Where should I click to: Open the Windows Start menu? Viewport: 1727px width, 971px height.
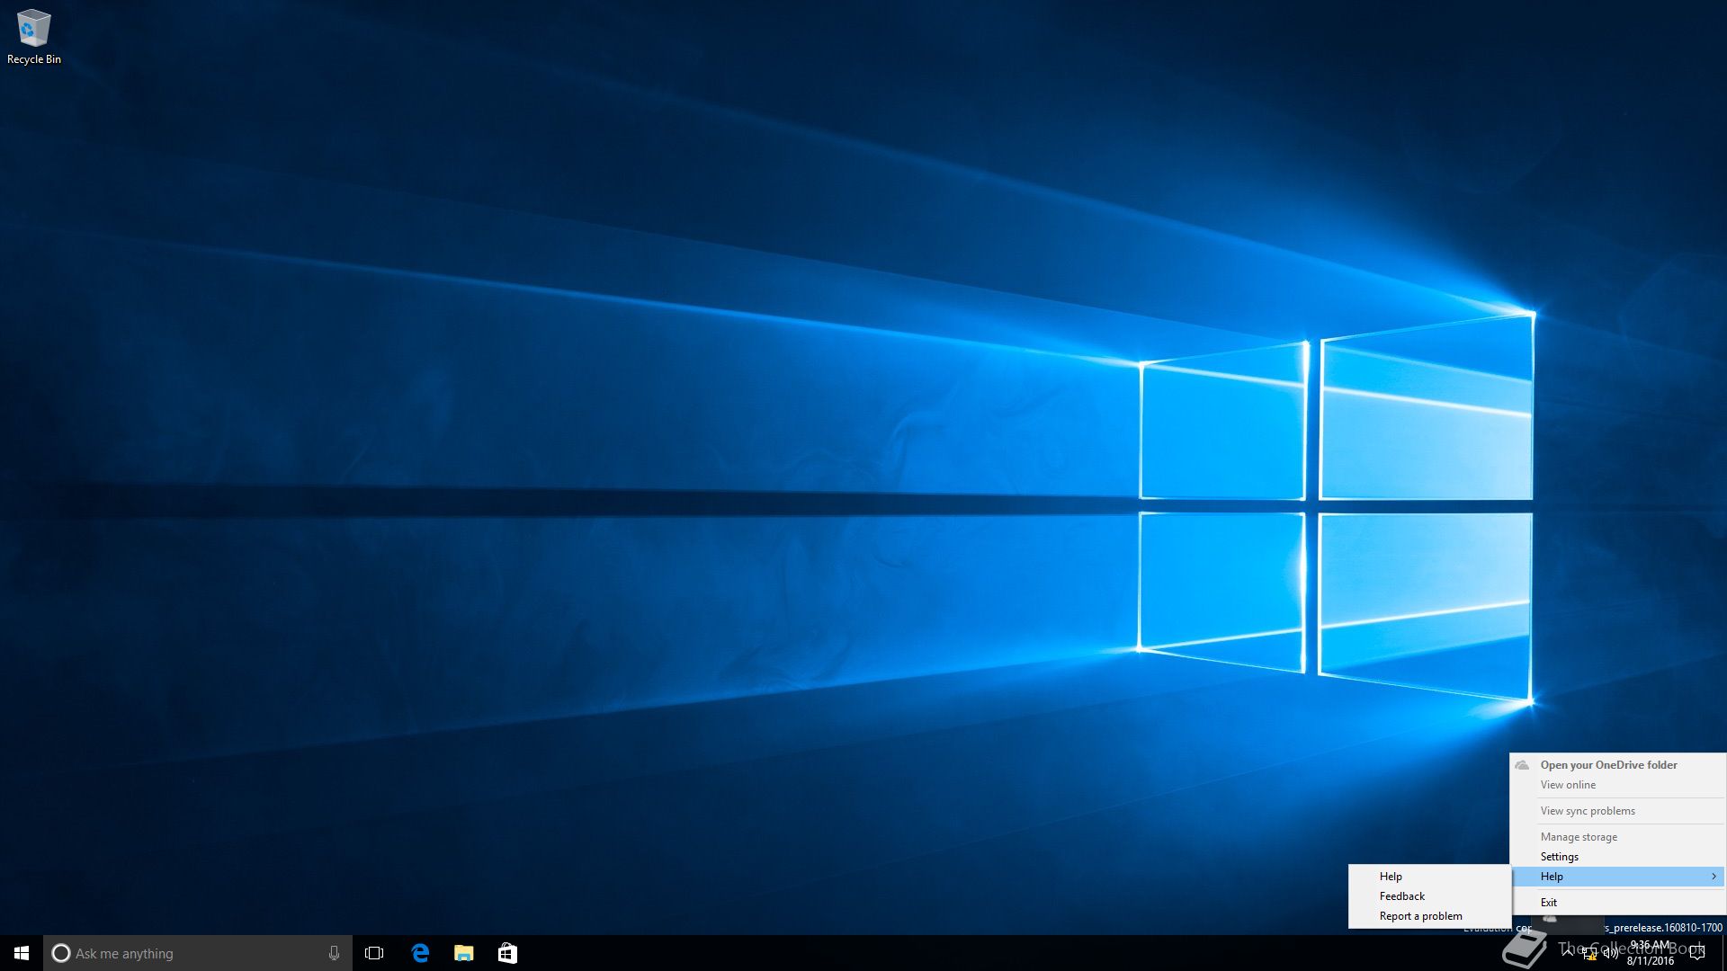pyautogui.click(x=22, y=953)
